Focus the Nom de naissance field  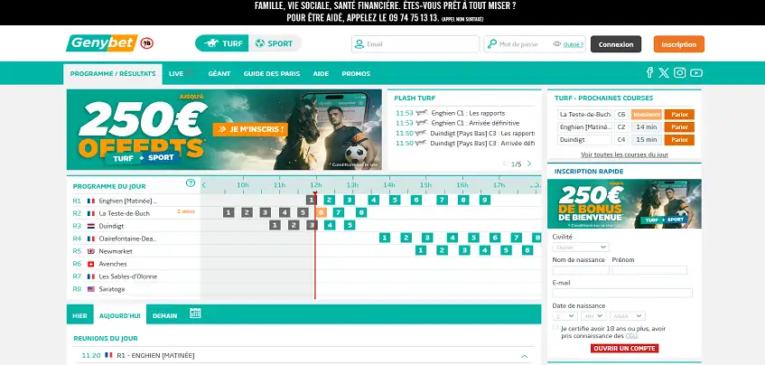581,270
